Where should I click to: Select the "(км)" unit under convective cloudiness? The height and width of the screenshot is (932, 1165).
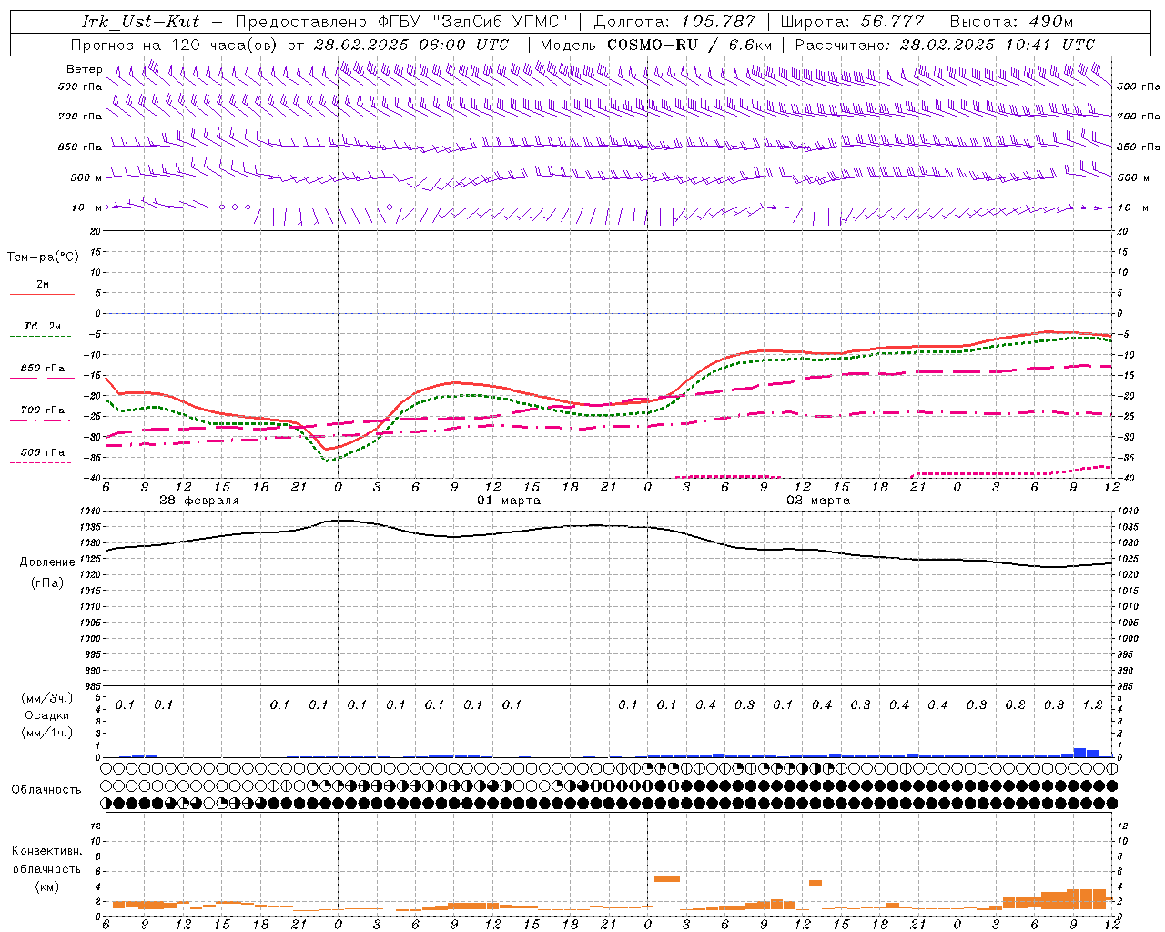tap(47, 886)
